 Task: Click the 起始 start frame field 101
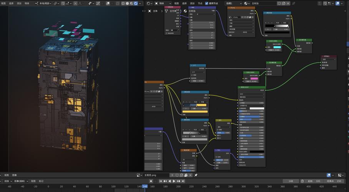pyautogui.click(x=314, y=181)
